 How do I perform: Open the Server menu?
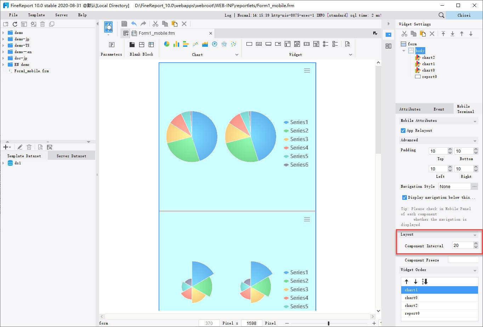[x=62, y=15]
